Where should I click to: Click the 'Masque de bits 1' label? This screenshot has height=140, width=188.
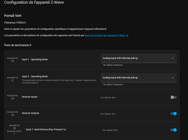click(x=14, y=133)
